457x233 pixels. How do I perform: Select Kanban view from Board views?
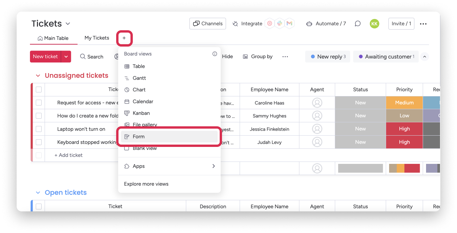pos(169,113)
